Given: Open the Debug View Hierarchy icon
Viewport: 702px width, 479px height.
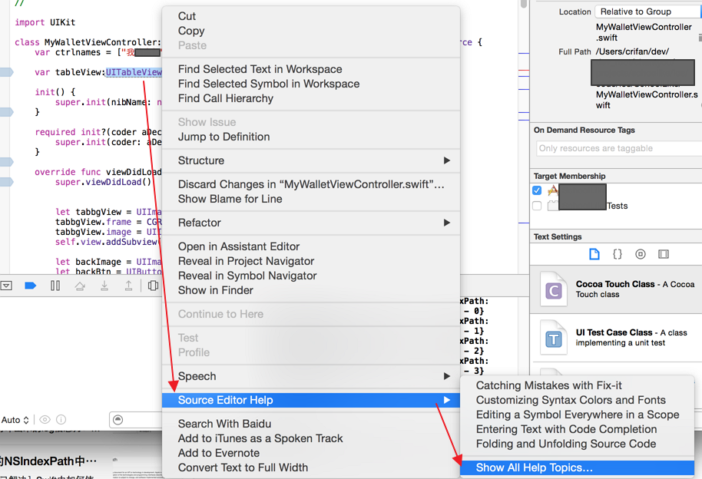Looking at the screenshot, I should tap(153, 286).
